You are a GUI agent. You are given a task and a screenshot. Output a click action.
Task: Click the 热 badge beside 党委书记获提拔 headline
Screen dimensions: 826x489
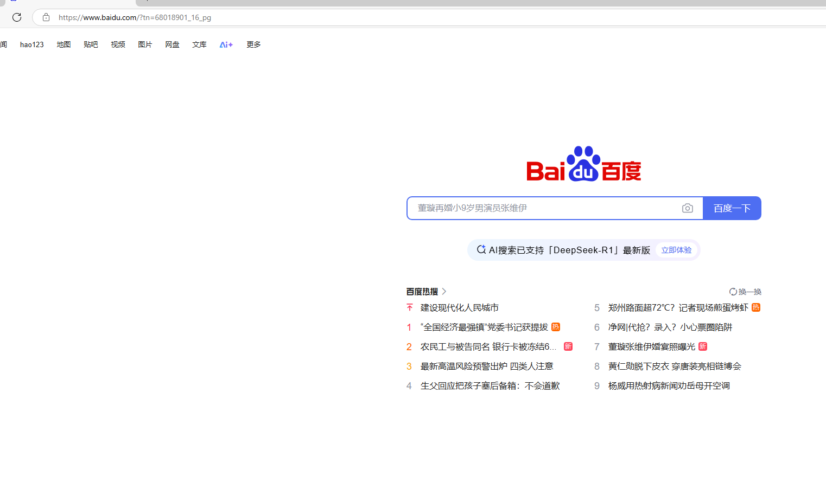(x=556, y=327)
